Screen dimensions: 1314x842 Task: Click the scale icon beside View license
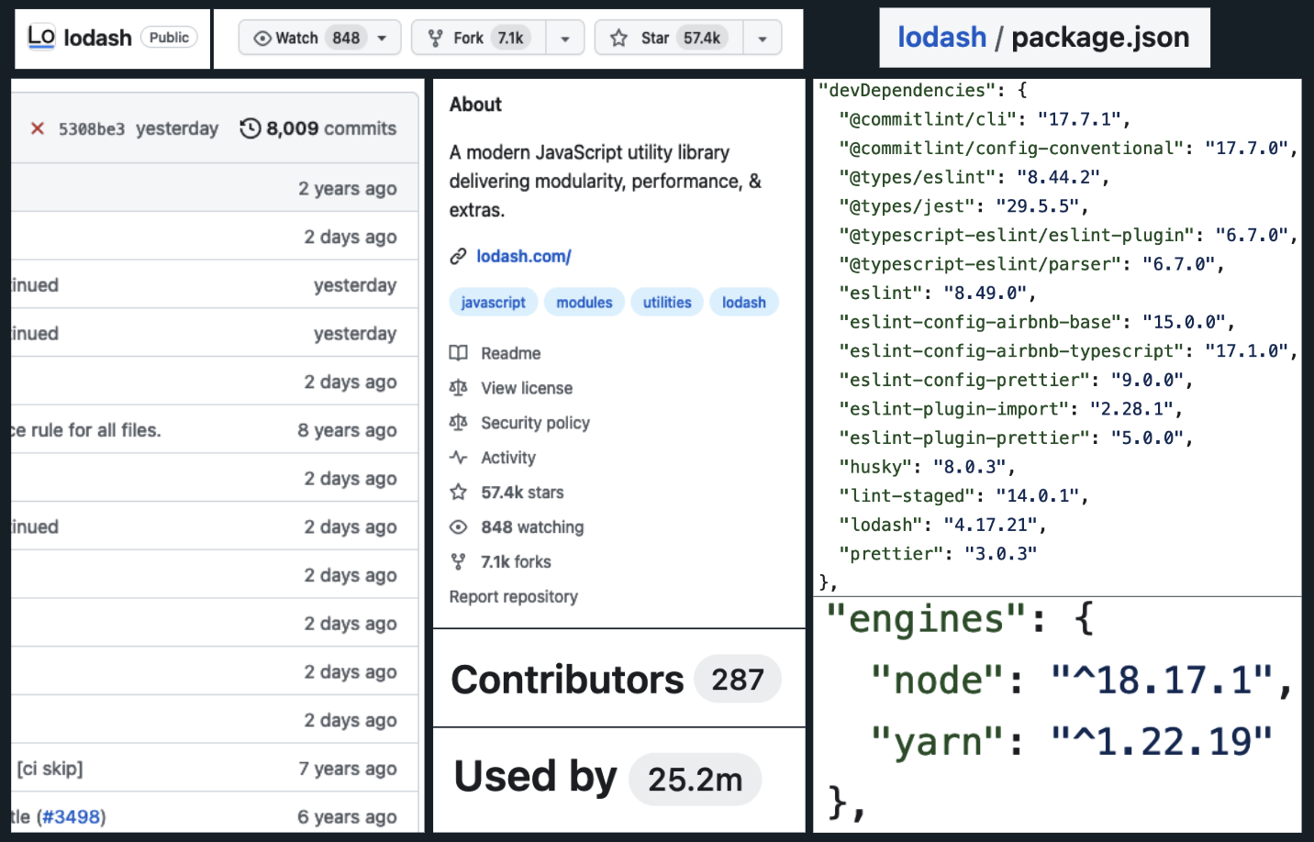[x=459, y=388]
